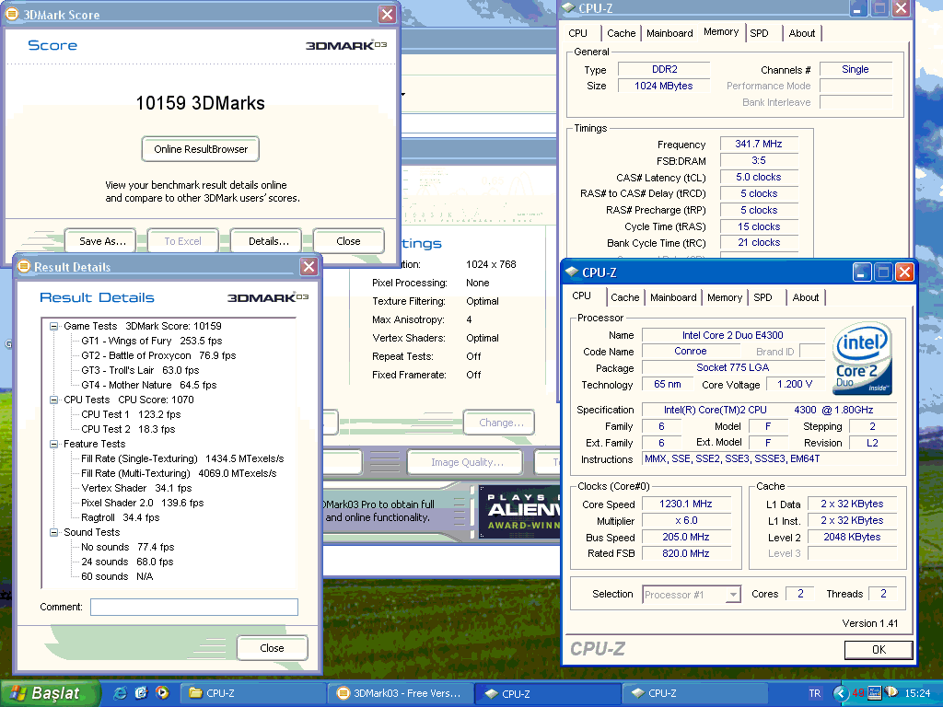The height and width of the screenshot is (707, 943).
Task: Click the TR language indicator
Action: point(815,693)
